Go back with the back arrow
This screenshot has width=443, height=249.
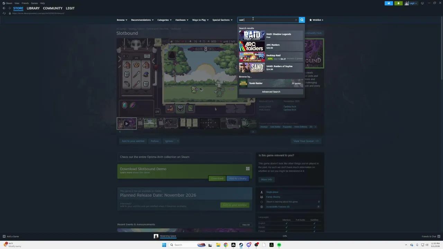pyautogui.click(x=4, y=8)
